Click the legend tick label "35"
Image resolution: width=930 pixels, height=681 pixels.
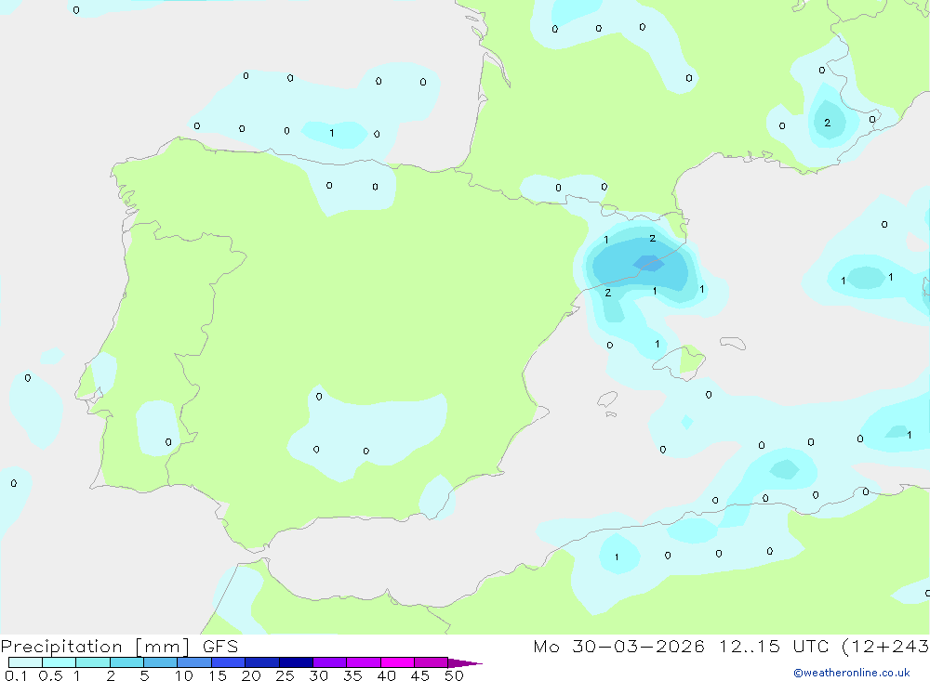(352, 675)
